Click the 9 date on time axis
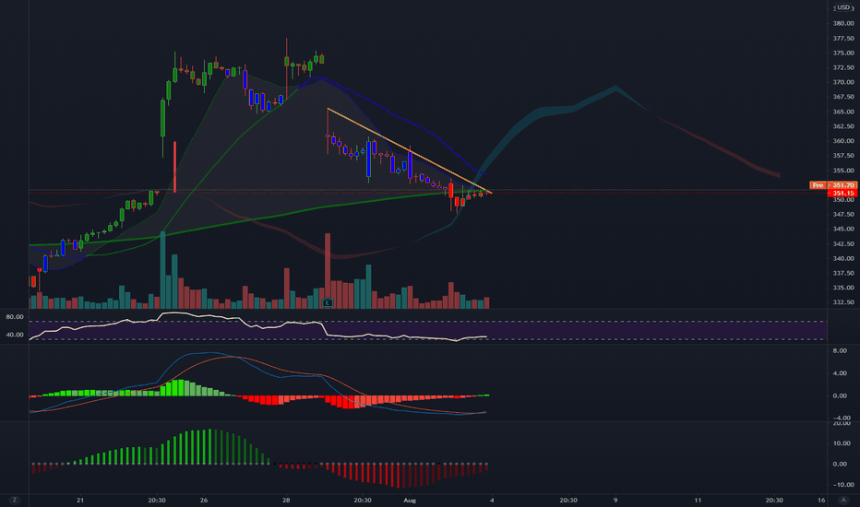The height and width of the screenshot is (507, 860). tap(615, 500)
